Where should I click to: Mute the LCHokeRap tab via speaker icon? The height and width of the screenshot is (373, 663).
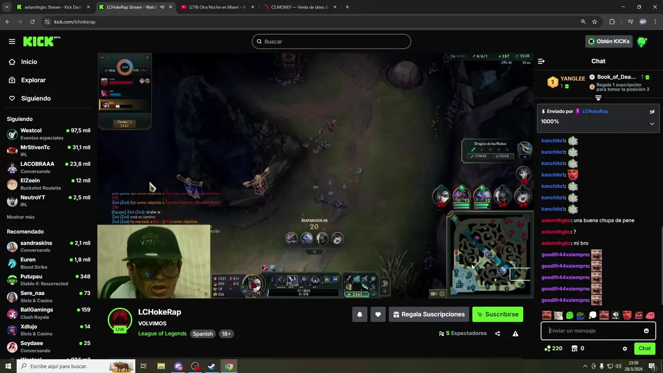tap(162, 7)
